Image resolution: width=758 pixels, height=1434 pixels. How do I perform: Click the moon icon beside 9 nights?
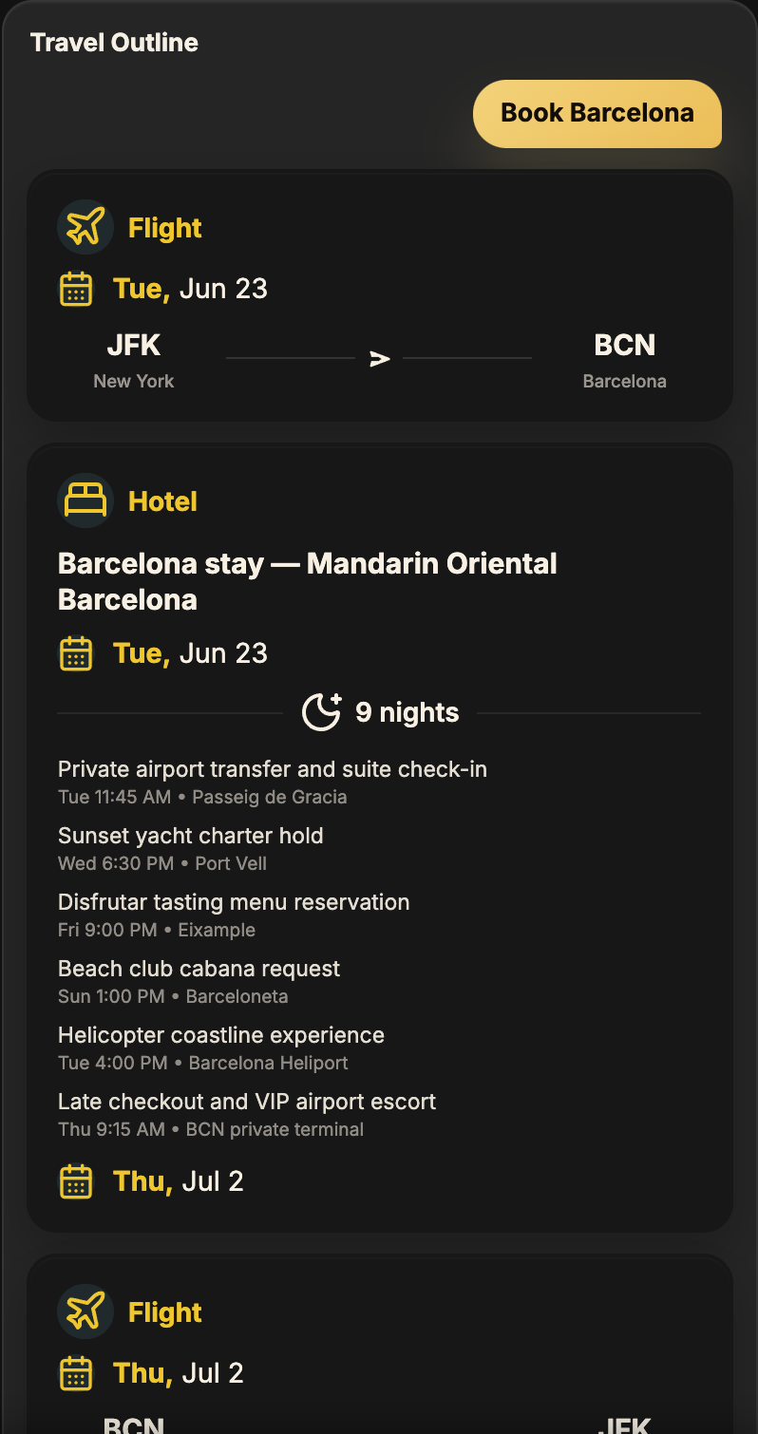tap(321, 712)
